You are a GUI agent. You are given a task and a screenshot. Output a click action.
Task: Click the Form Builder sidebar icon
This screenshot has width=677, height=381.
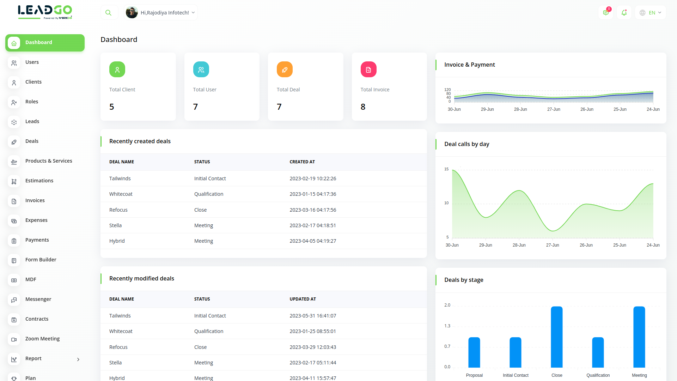[x=14, y=260]
